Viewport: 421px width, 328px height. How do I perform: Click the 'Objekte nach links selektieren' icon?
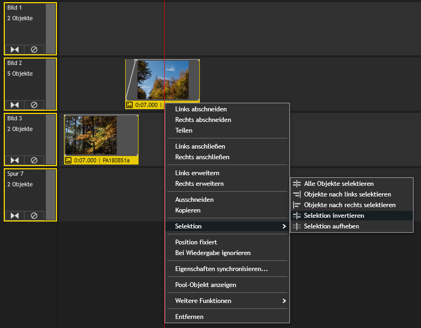(297, 194)
